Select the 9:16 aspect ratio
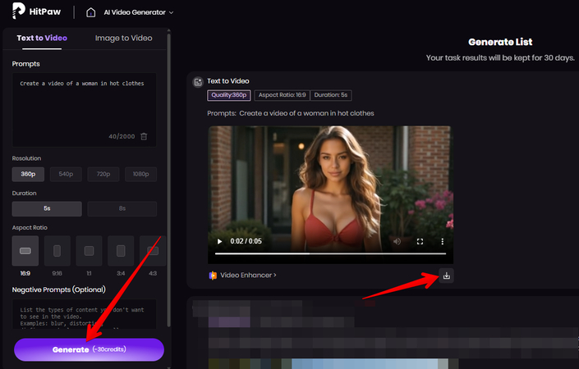Image resolution: width=579 pixels, height=369 pixels. point(57,251)
